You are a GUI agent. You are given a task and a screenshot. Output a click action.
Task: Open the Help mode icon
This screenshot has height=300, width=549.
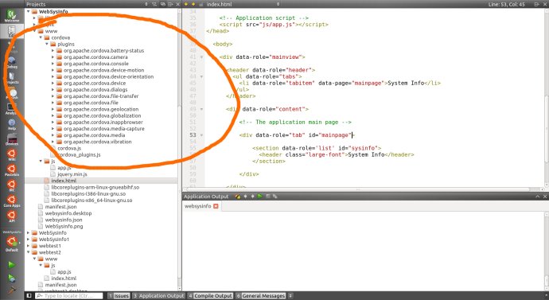coord(12,124)
